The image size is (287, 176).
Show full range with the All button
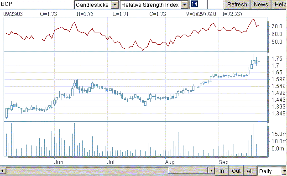(250, 171)
